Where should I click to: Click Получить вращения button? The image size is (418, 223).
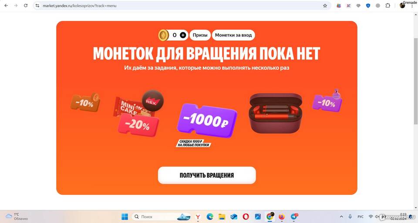207,175
